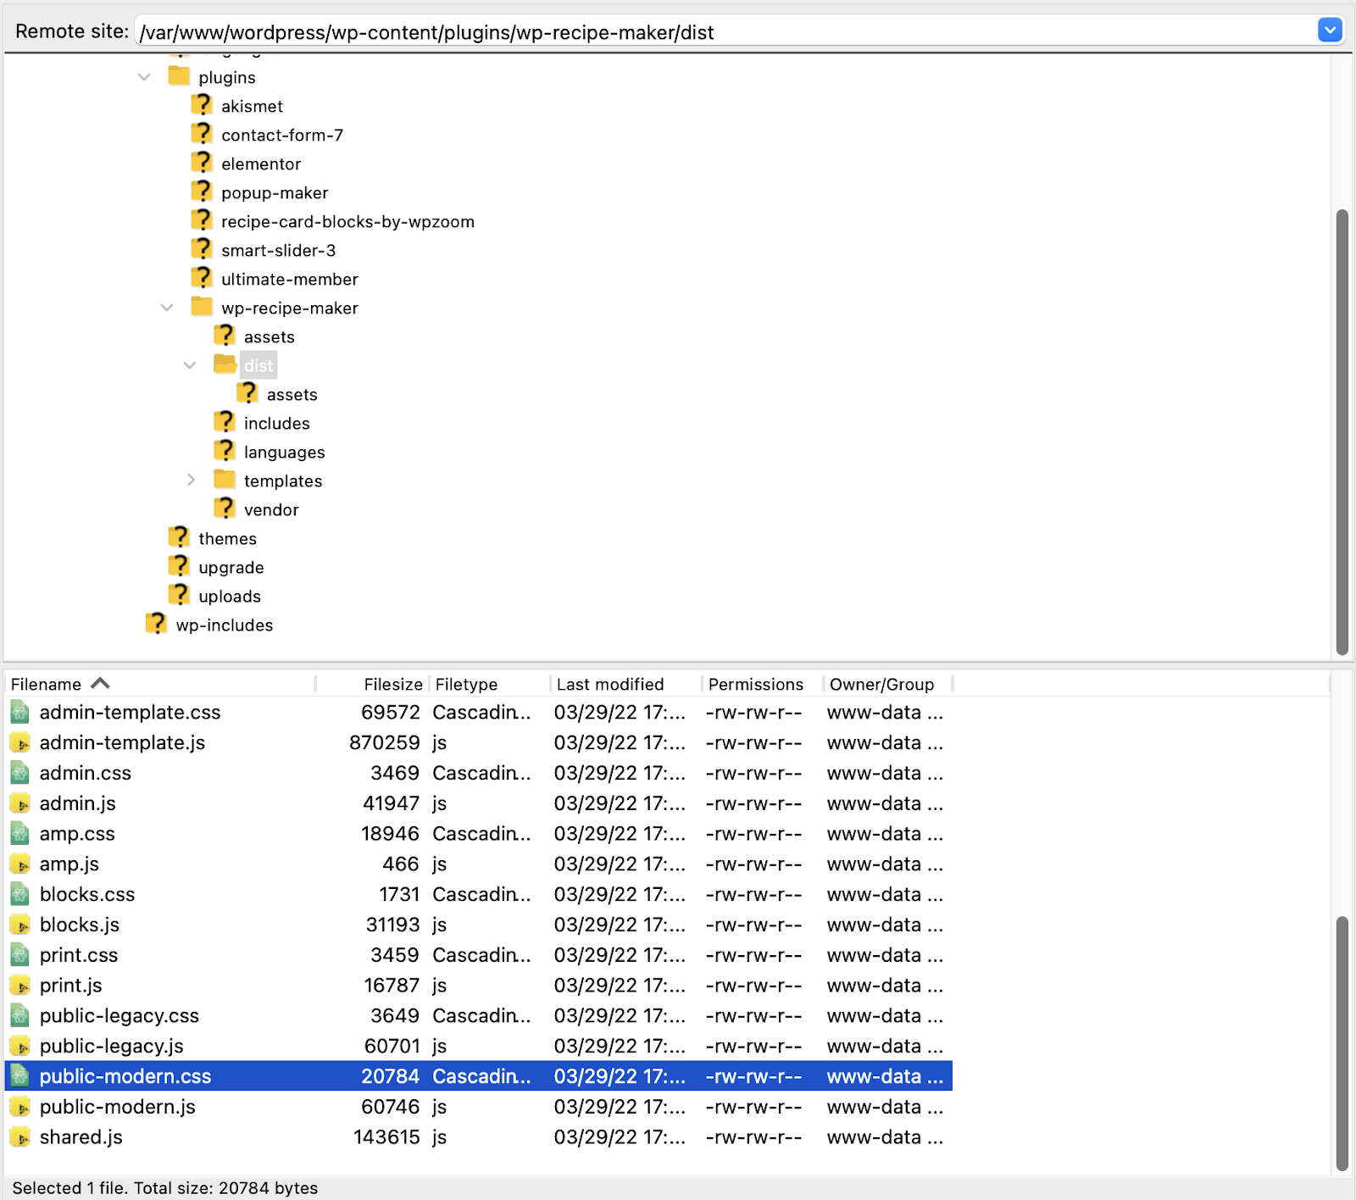
Task: Select the public-modern.js file name
Action: [x=117, y=1107]
